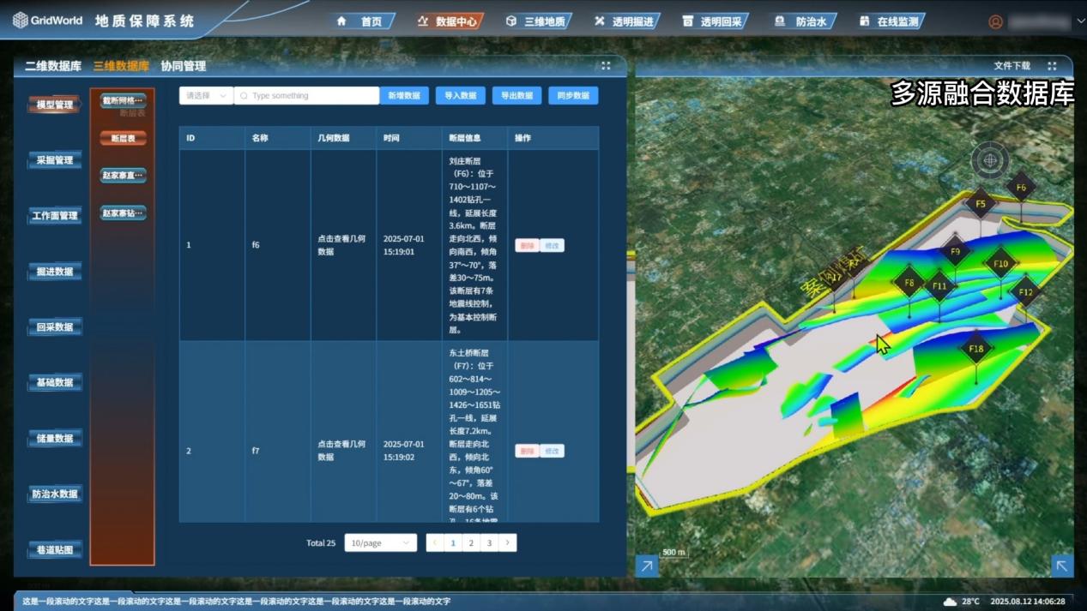Click the 导出数据 button
1087x611 pixels.
[x=516, y=95]
